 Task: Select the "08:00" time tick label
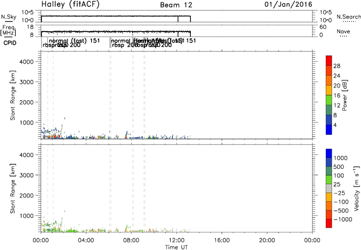tap(131, 241)
